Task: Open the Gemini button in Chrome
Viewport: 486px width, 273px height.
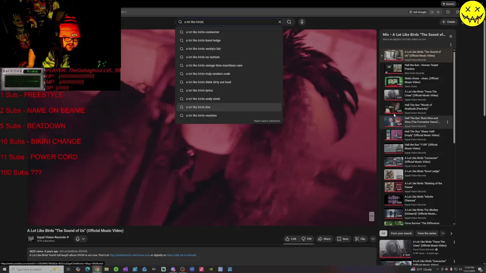Action: 448,4
